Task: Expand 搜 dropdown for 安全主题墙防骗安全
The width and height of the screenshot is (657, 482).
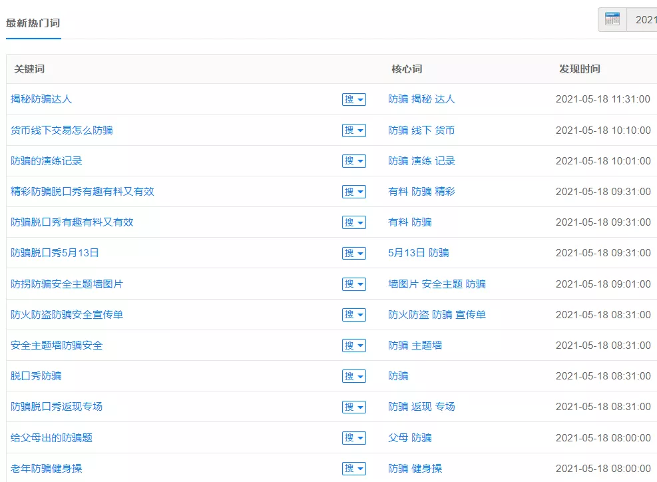Action: [x=354, y=346]
